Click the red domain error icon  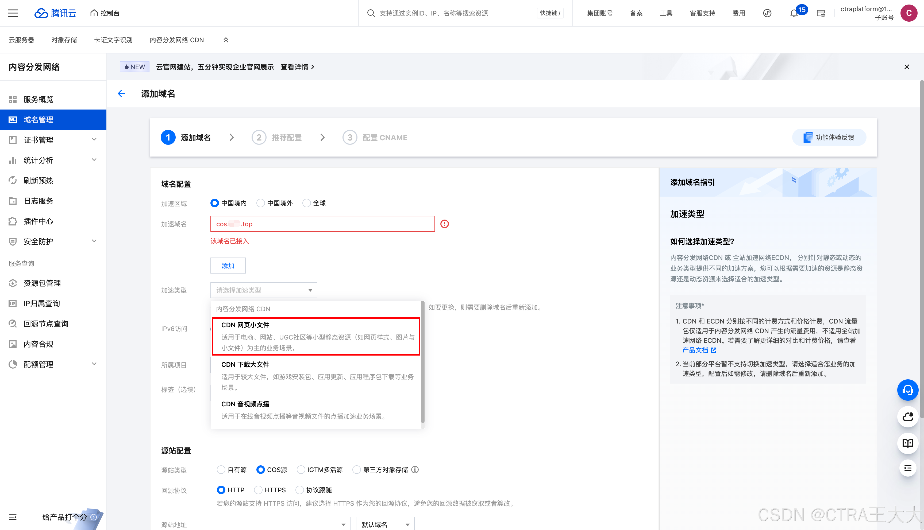coord(444,224)
